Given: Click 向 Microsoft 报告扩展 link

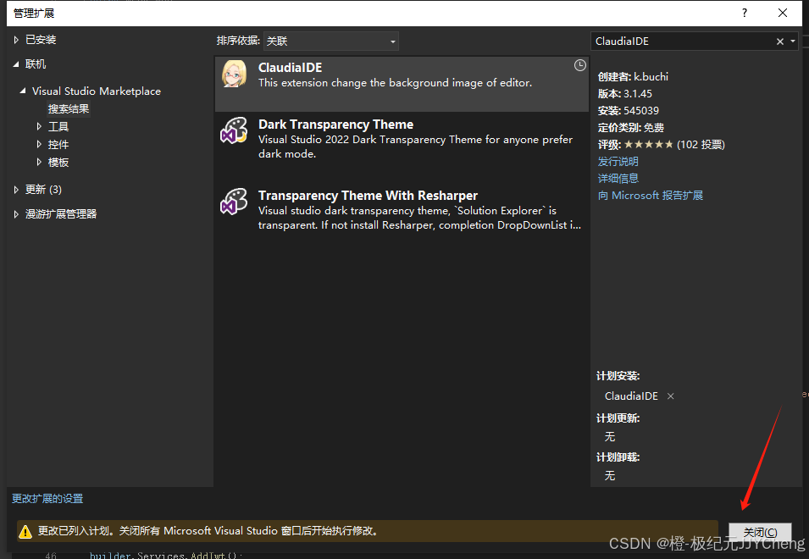Looking at the screenshot, I should [x=651, y=196].
